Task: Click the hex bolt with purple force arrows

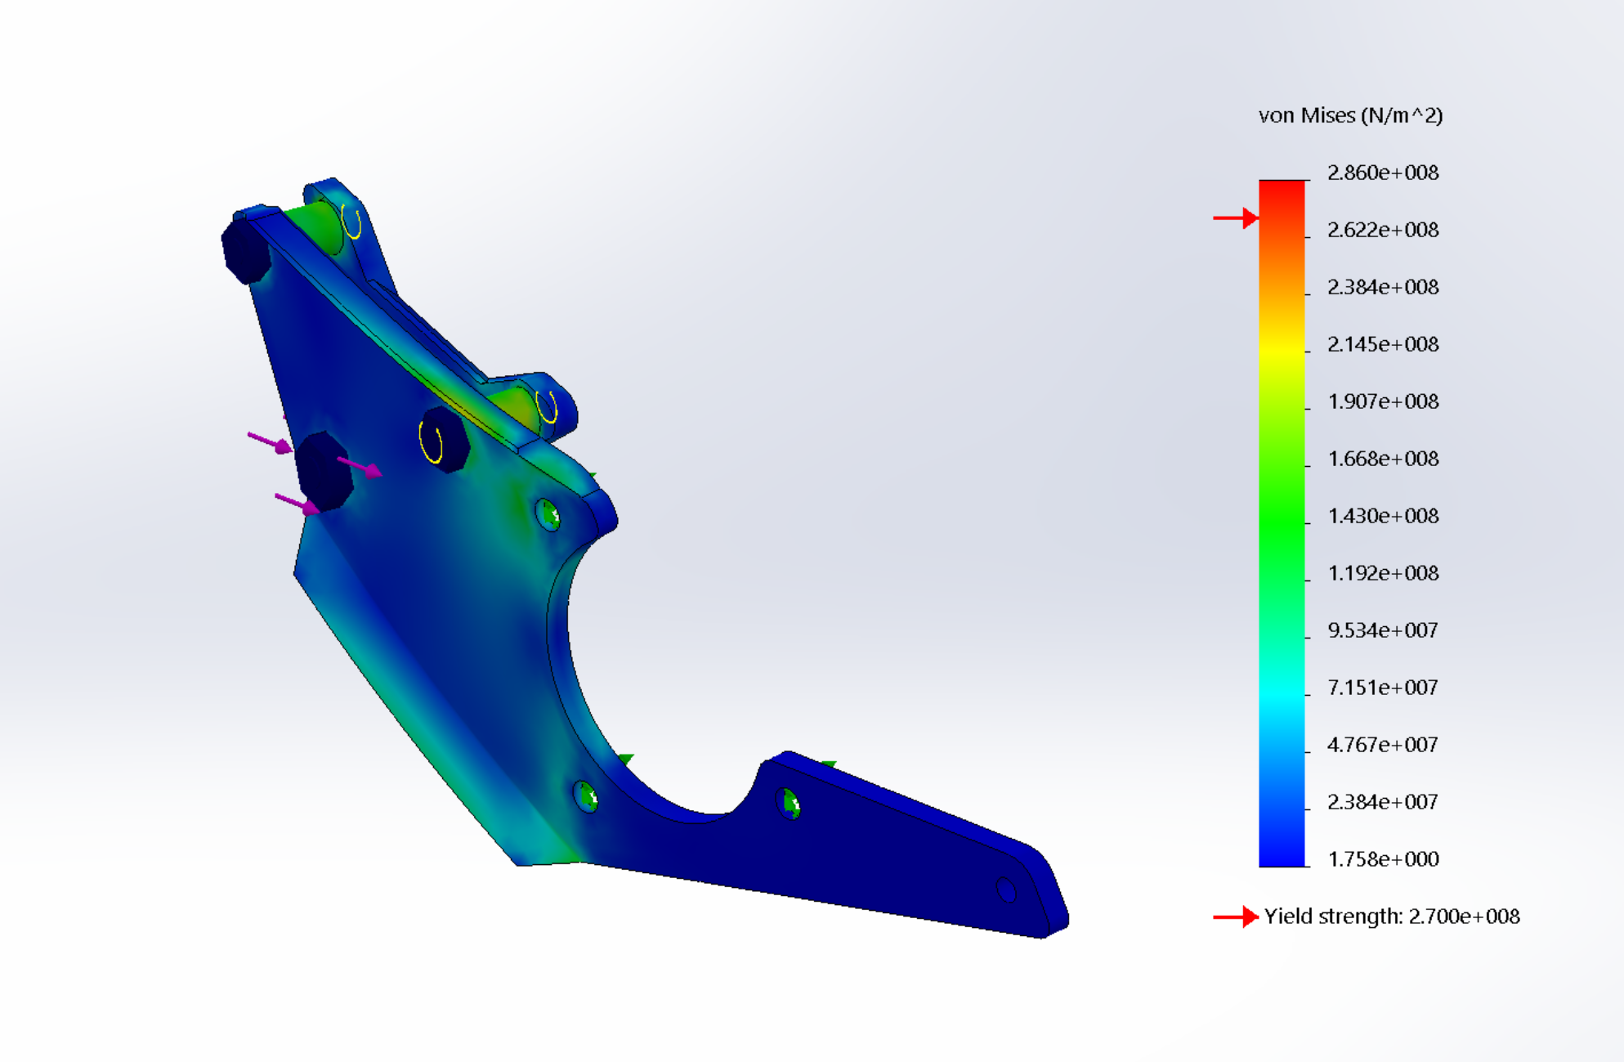Action: pos(324,472)
